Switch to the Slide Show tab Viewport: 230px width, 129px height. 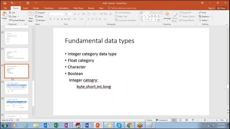tap(78, 8)
